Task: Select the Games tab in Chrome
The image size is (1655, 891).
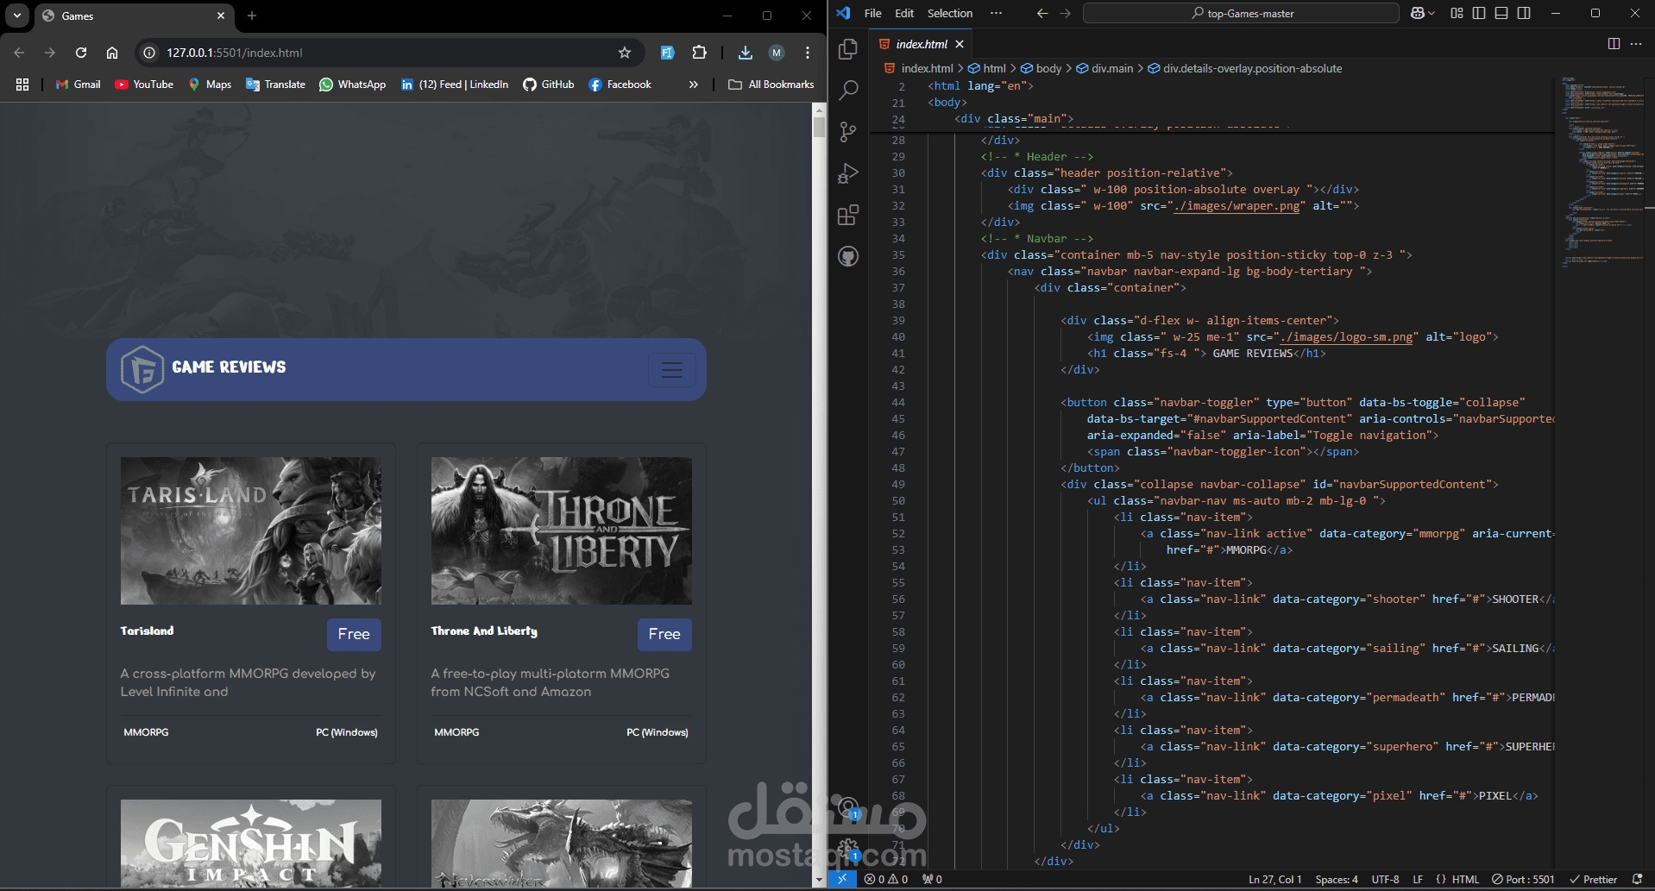Action: [x=134, y=16]
